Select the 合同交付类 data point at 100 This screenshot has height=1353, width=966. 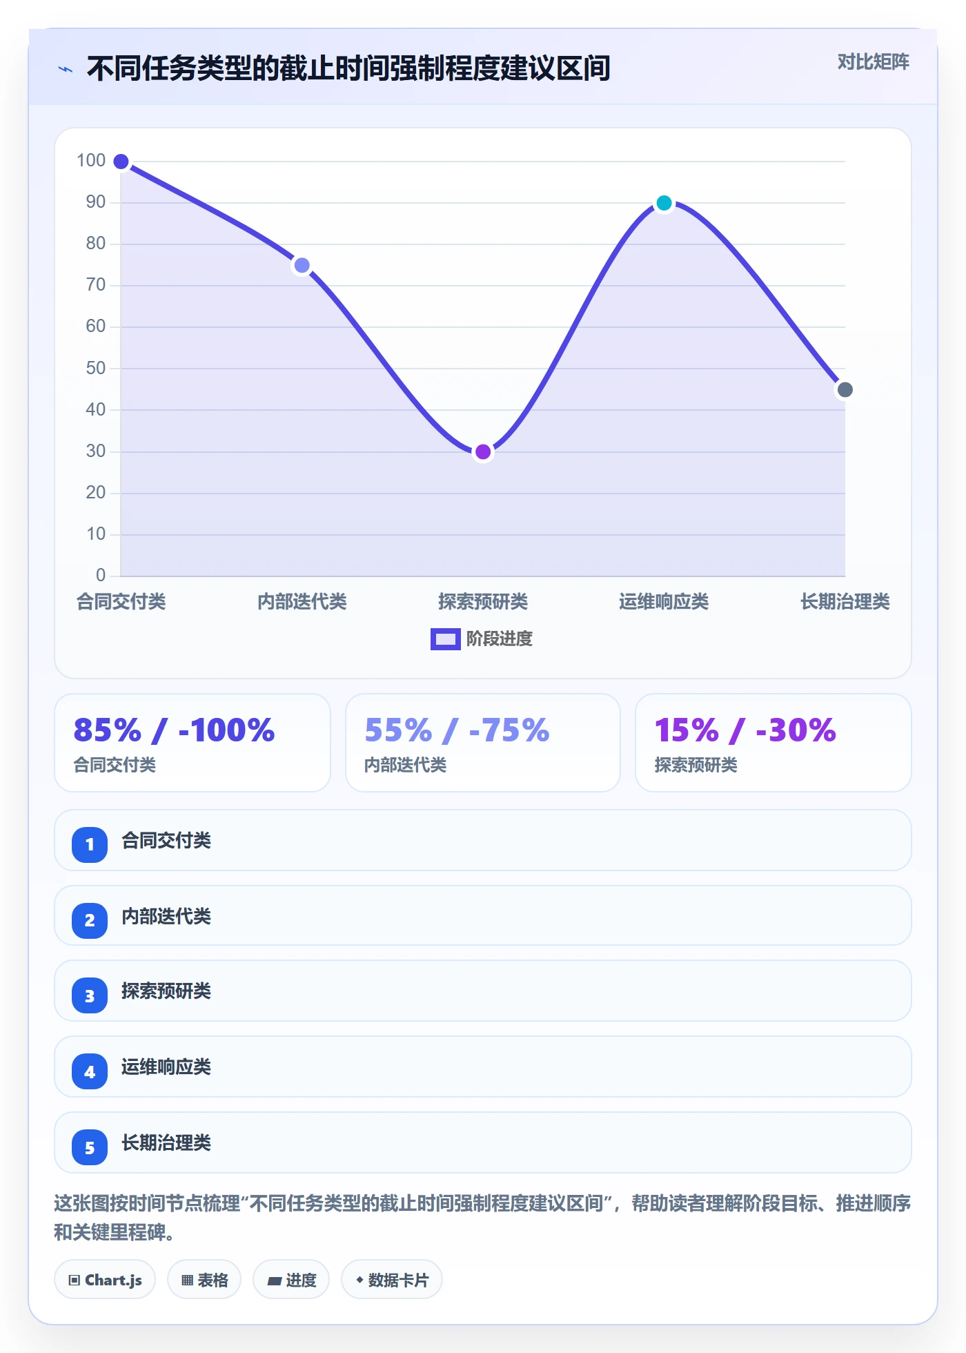pyautogui.click(x=121, y=162)
